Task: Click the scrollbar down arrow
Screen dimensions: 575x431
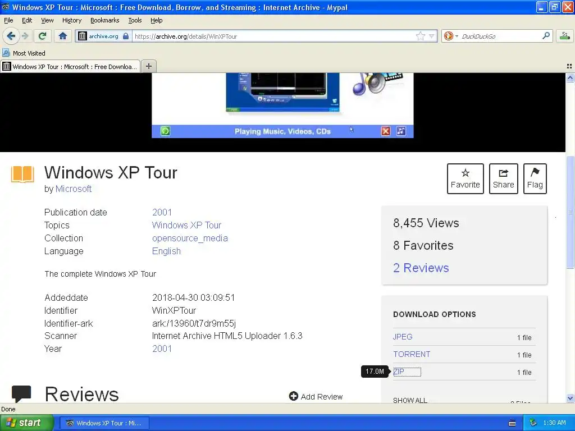Action: 570,398
